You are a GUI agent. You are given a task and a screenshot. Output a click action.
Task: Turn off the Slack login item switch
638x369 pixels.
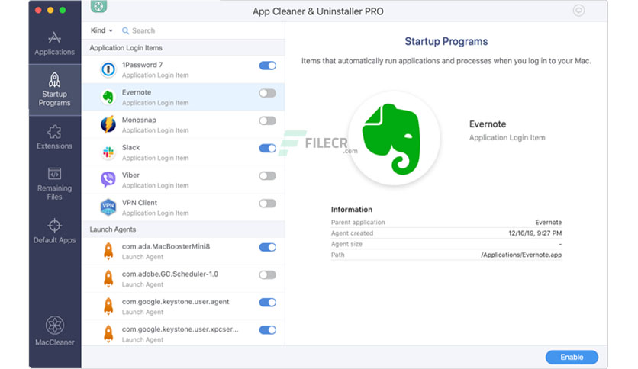(267, 149)
